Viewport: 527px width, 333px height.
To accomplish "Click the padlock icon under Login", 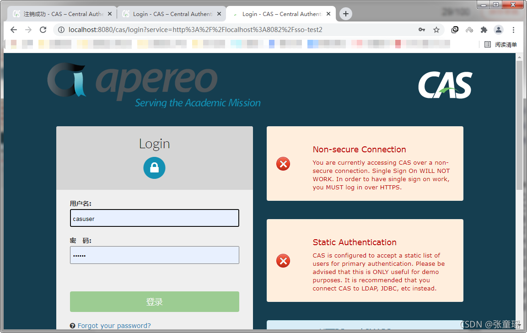I will 154,168.
